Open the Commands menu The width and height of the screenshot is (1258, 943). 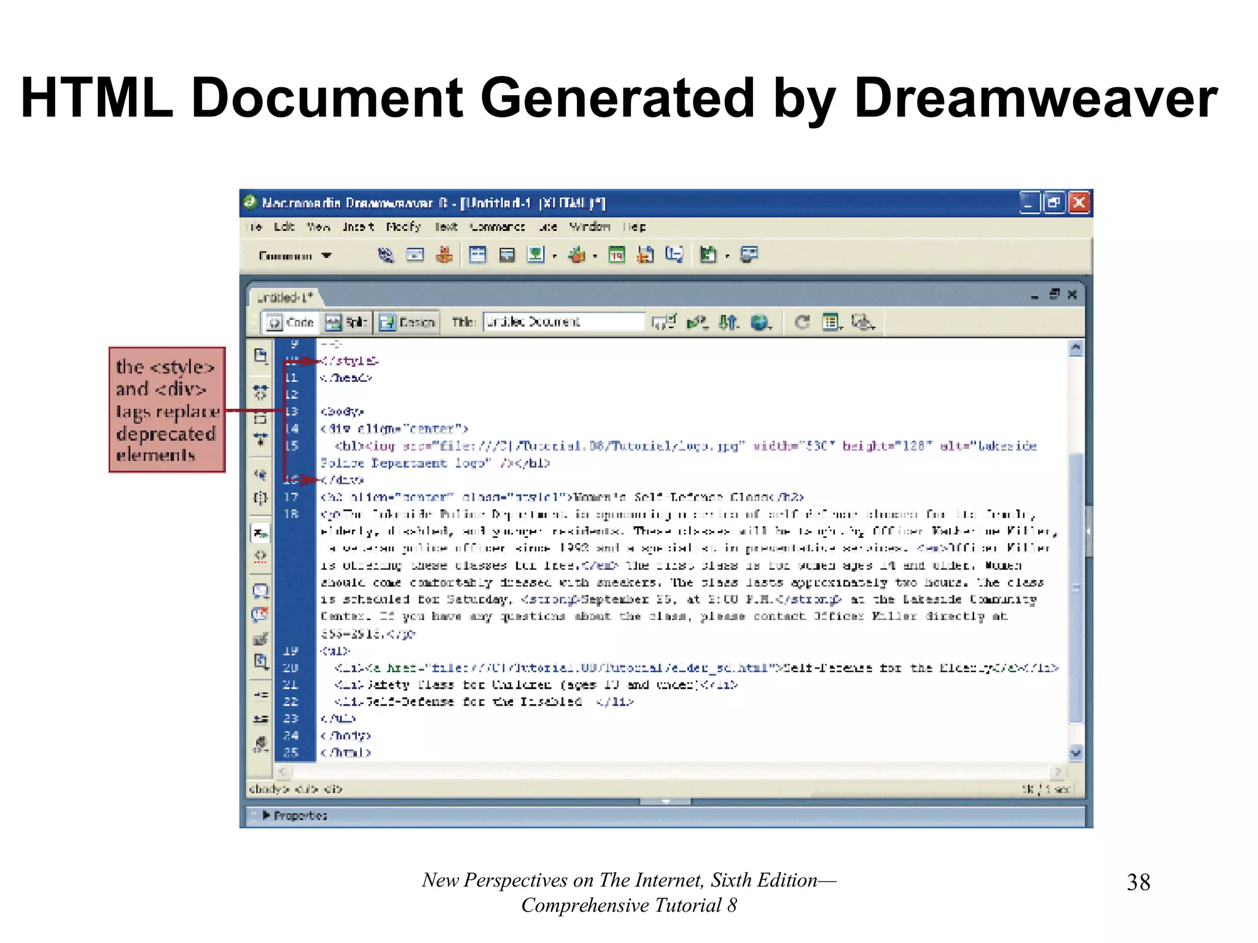tap(497, 227)
